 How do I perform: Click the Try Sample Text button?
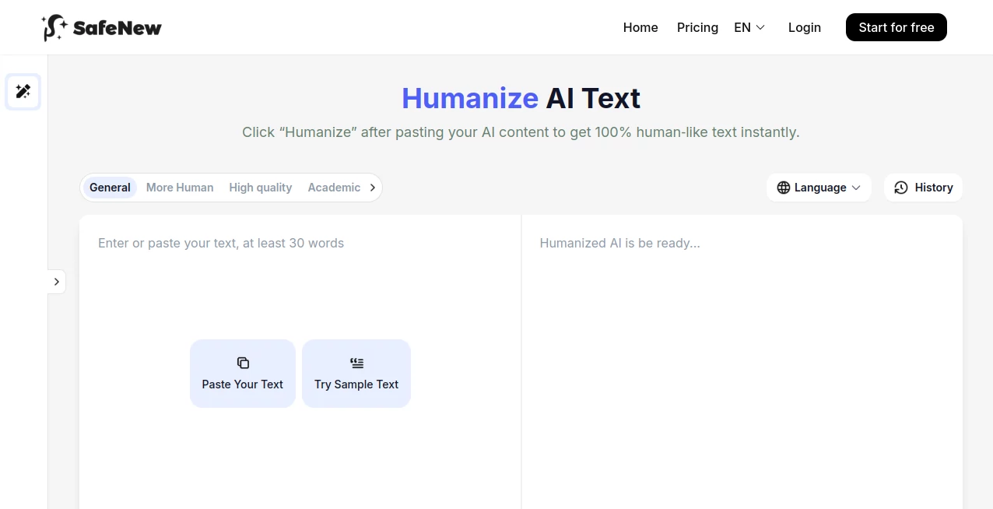coord(356,374)
